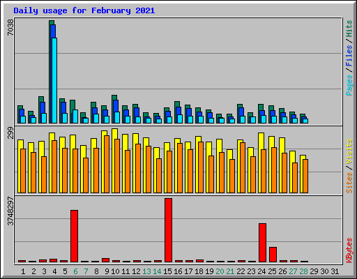The height and width of the screenshot is (279, 357).
Task: Click green day 28 on the x-axis
Action: click(303, 271)
